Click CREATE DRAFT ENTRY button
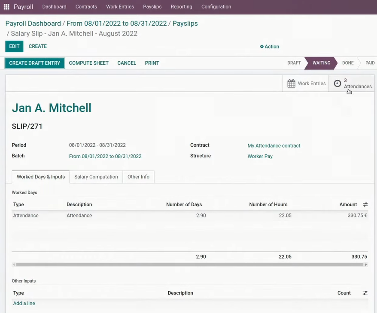Screen dimensions: 377x313 35,63
